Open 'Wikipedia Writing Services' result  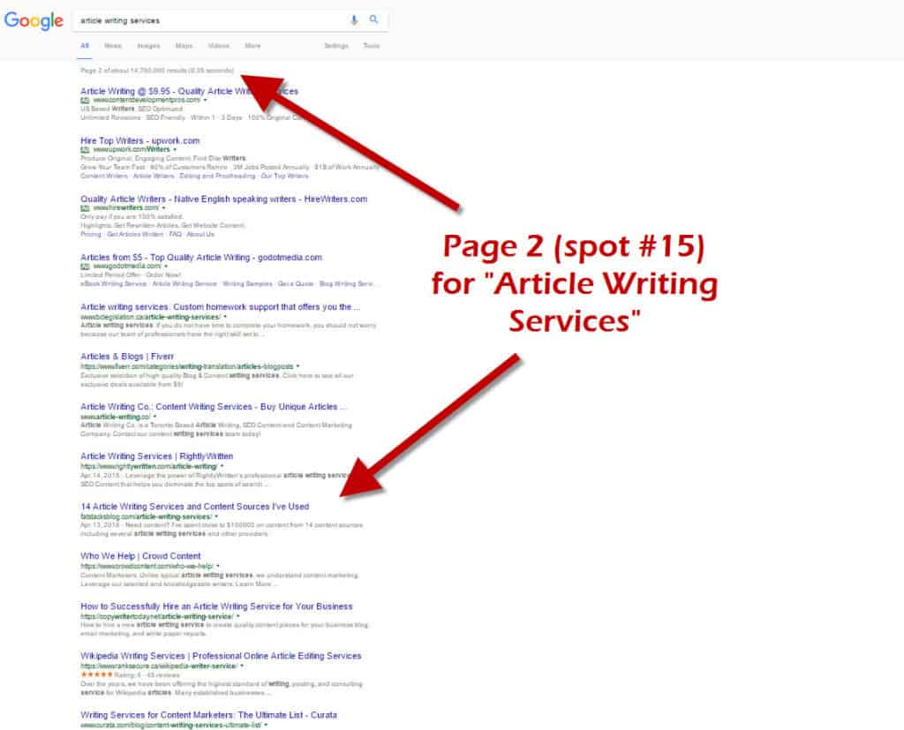(221, 656)
